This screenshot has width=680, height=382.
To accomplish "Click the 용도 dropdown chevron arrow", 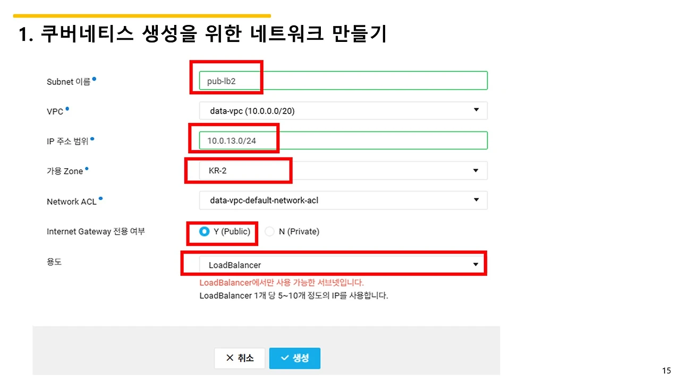I will [476, 264].
